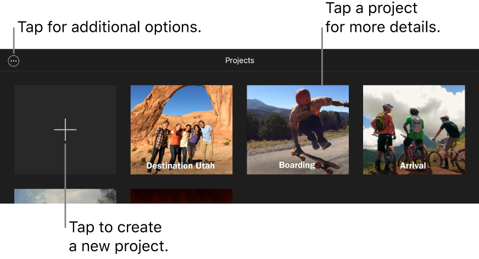Open the Destination Utah project
The height and width of the screenshot is (259, 479).
[x=181, y=129]
